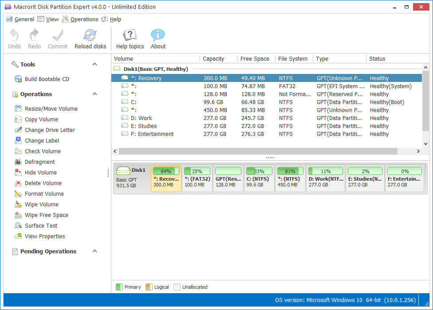Select the Resize/Move Volume icon
The height and width of the screenshot is (310, 433).
coord(18,108)
